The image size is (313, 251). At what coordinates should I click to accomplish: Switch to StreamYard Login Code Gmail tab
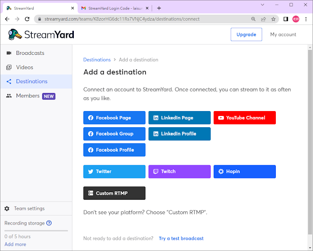(114, 8)
